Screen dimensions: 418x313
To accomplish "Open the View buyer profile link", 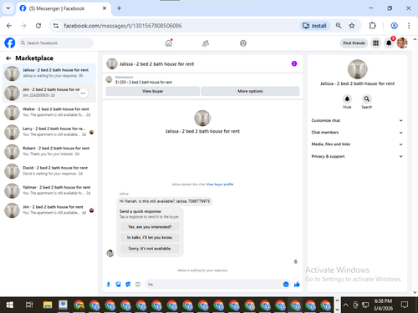I will [x=220, y=184].
